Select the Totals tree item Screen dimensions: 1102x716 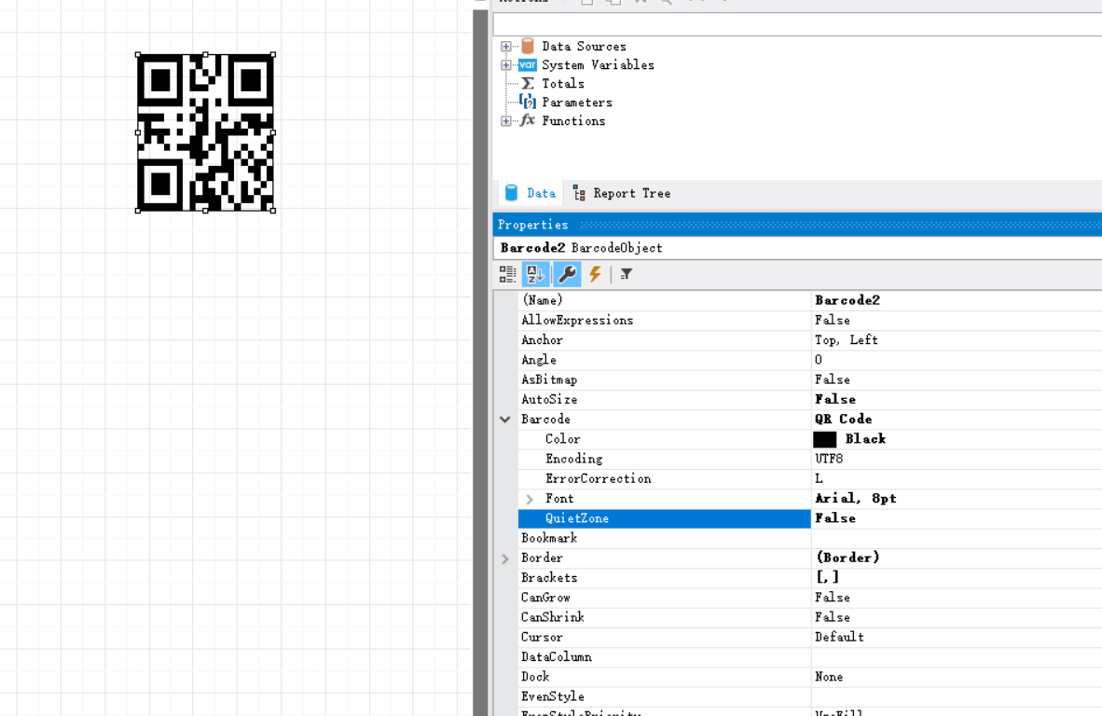563,84
